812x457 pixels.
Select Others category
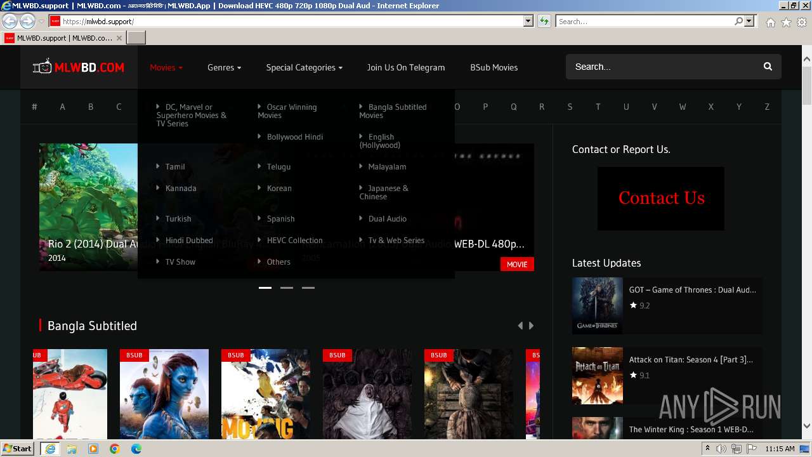click(274, 262)
